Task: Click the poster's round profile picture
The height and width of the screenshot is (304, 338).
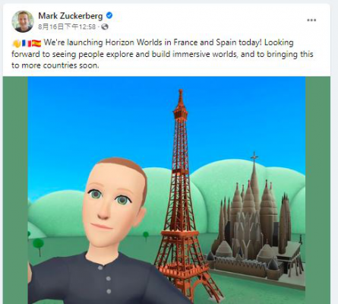Action: (23, 21)
